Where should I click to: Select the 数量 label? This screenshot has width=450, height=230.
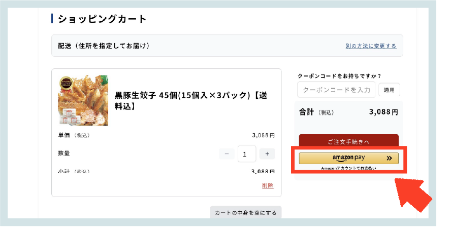(63, 153)
